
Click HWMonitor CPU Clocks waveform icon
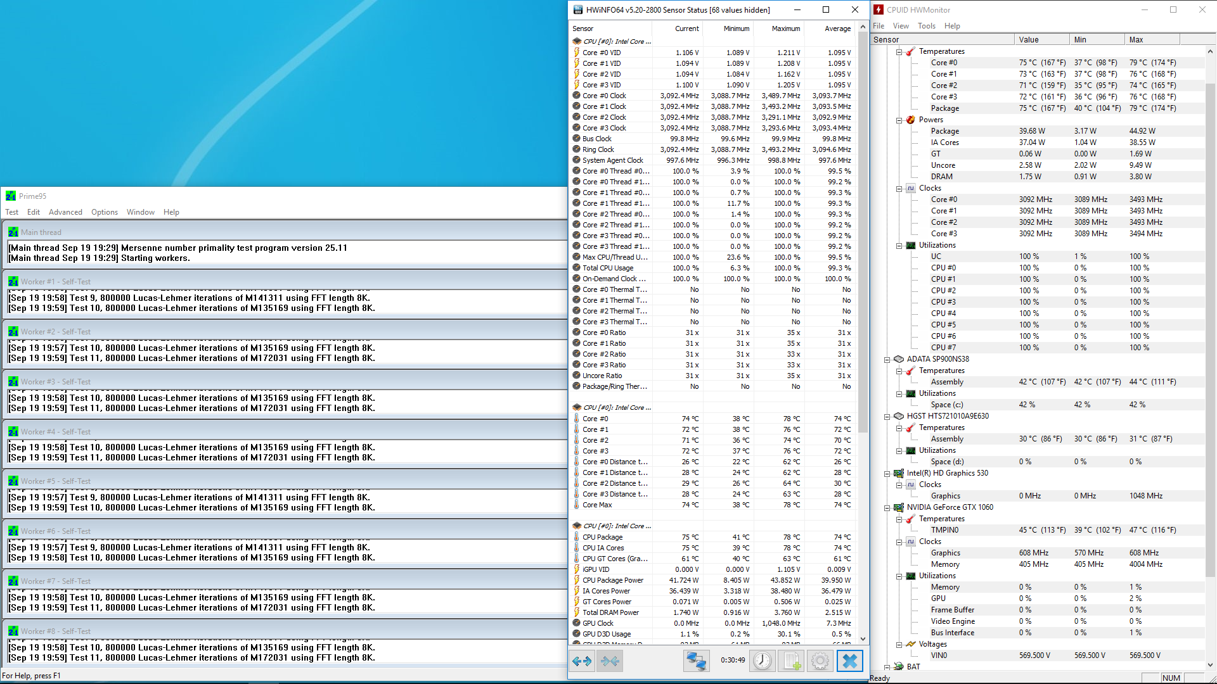911,188
